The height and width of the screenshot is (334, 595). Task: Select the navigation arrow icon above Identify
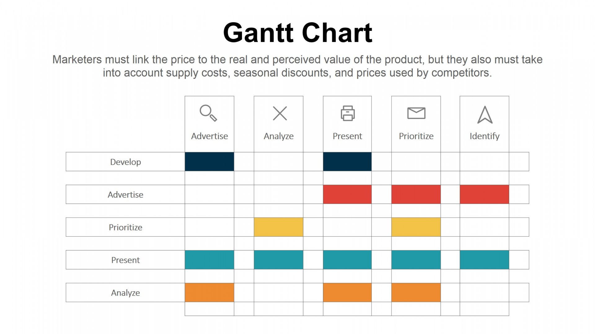pyautogui.click(x=485, y=115)
